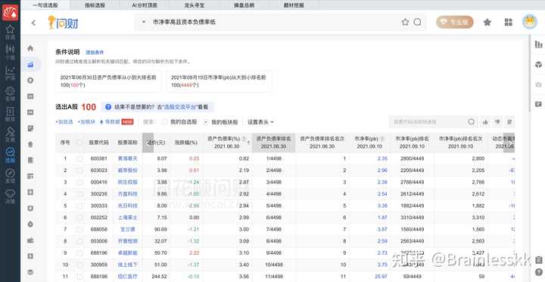Screen dimensions: 545x282
Task: Check the box for stock 300235
Action: click(80, 194)
